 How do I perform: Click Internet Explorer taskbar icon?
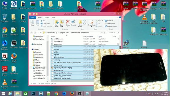(10, 94)
